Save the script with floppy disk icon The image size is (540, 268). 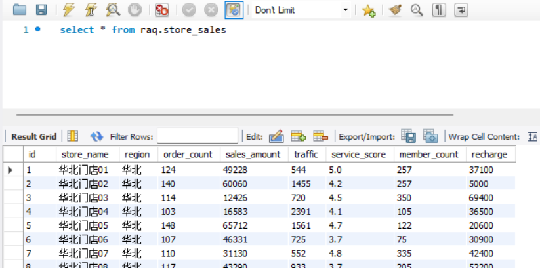[x=41, y=10]
